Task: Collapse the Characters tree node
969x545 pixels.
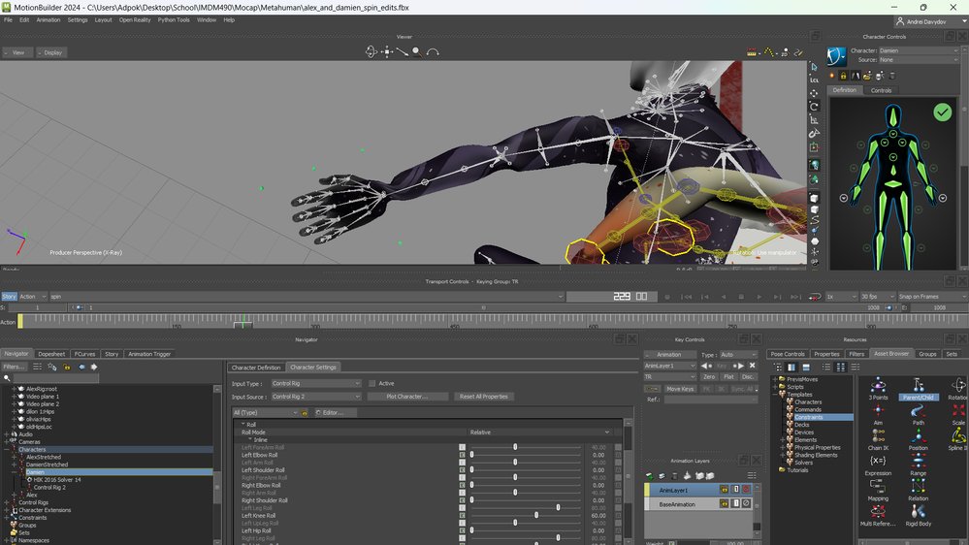Action: 7,449
